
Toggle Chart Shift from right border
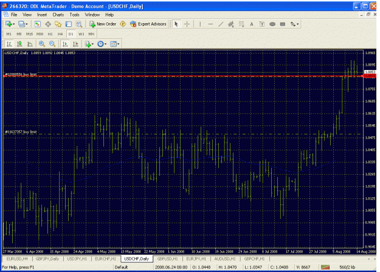click(x=75, y=44)
